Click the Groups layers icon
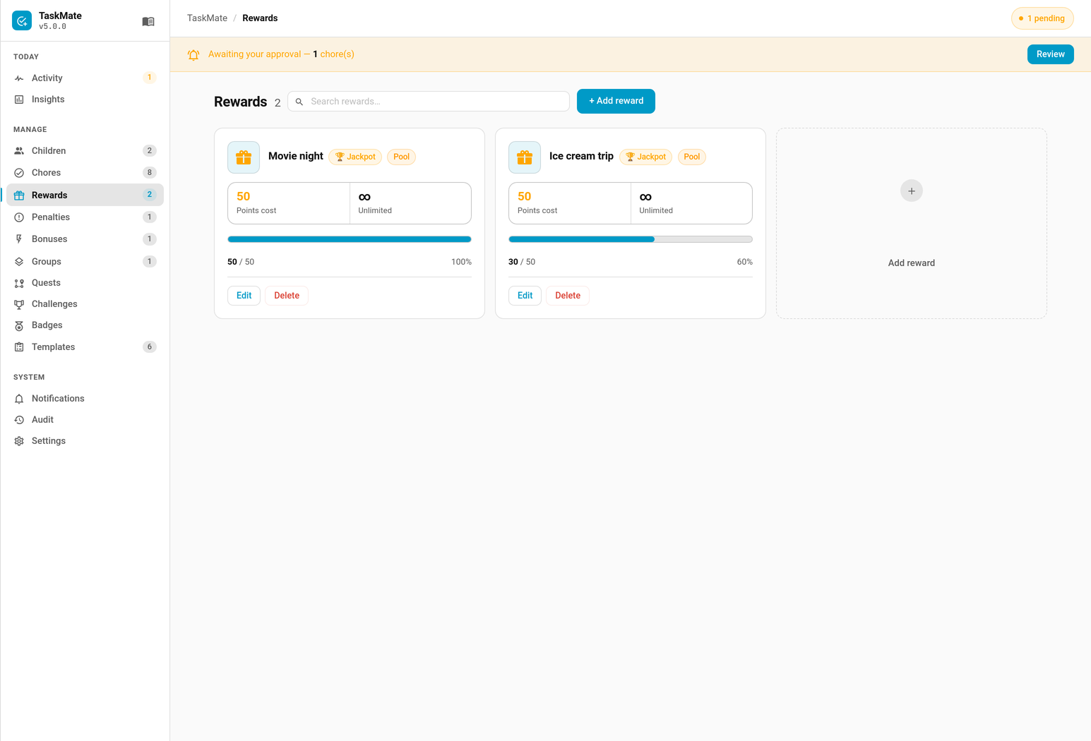The width and height of the screenshot is (1091, 741). point(19,262)
